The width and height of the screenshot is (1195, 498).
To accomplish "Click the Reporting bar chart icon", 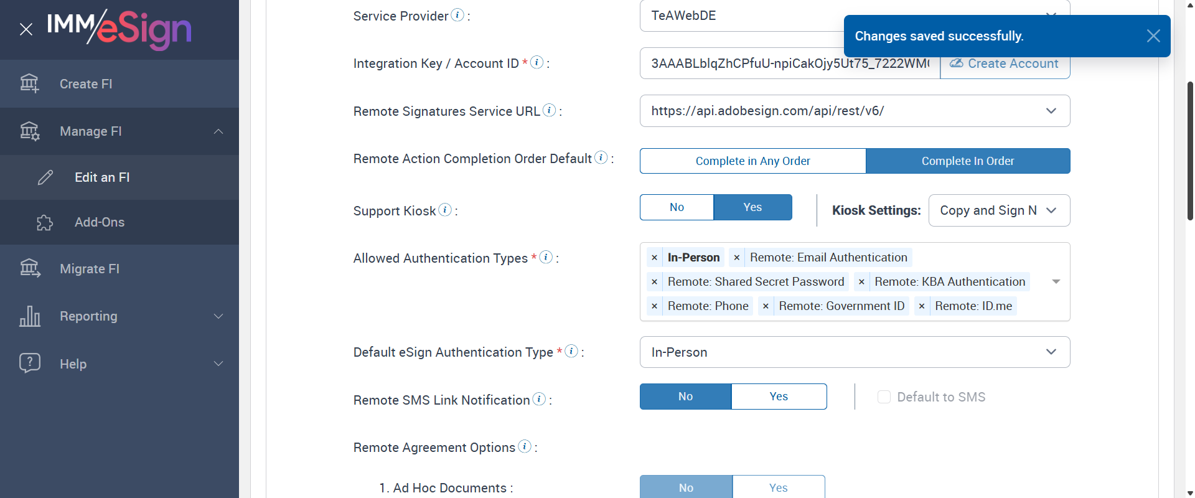I will [x=30, y=316].
